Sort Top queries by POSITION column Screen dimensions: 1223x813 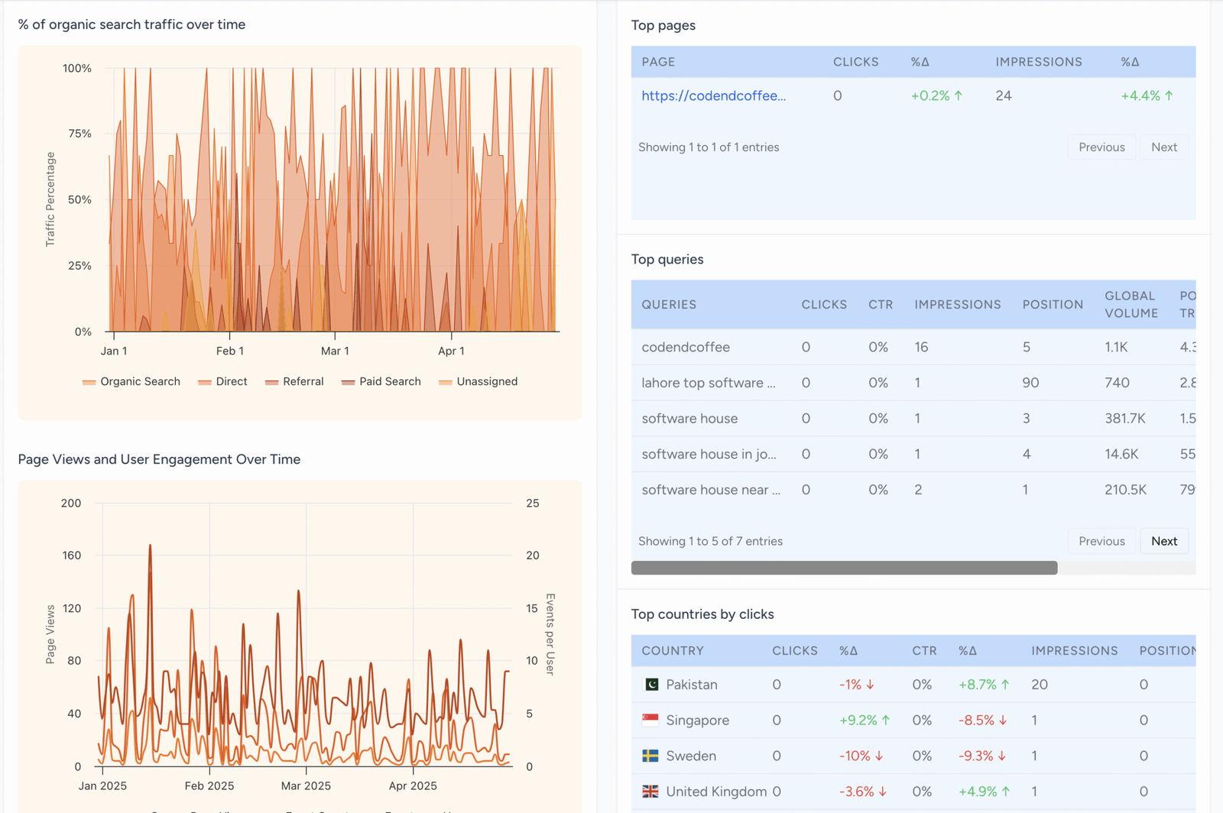1053,304
